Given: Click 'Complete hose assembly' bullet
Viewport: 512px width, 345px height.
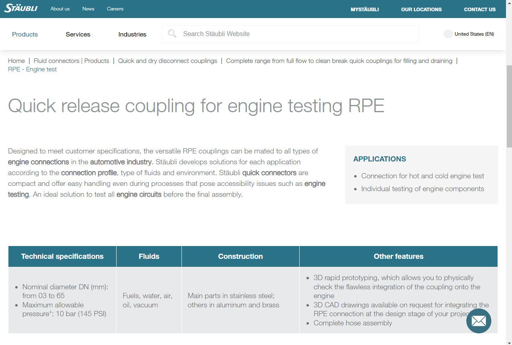Looking at the screenshot, I should coord(353,323).
